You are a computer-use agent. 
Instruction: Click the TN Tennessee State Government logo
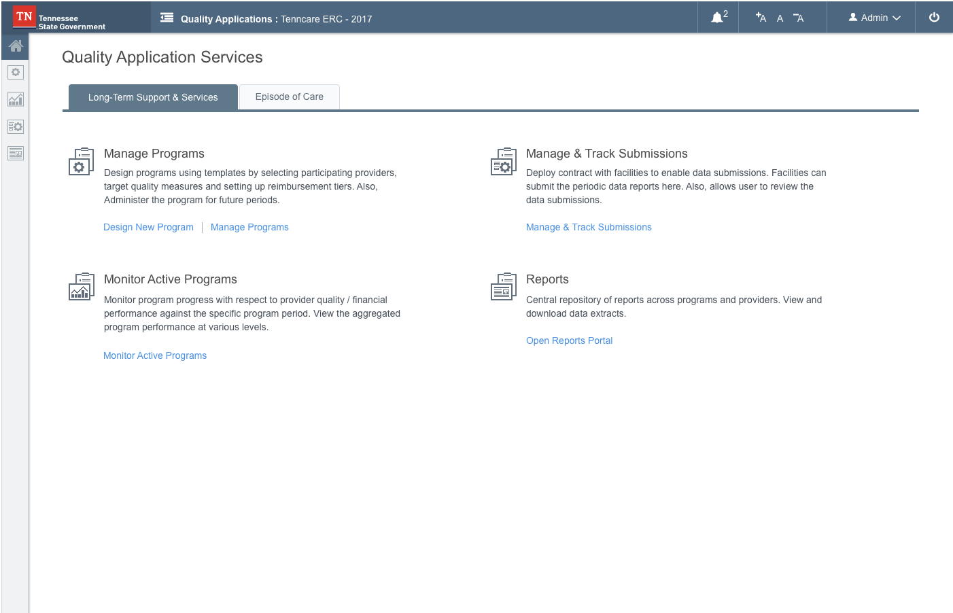tap(60, 18)
